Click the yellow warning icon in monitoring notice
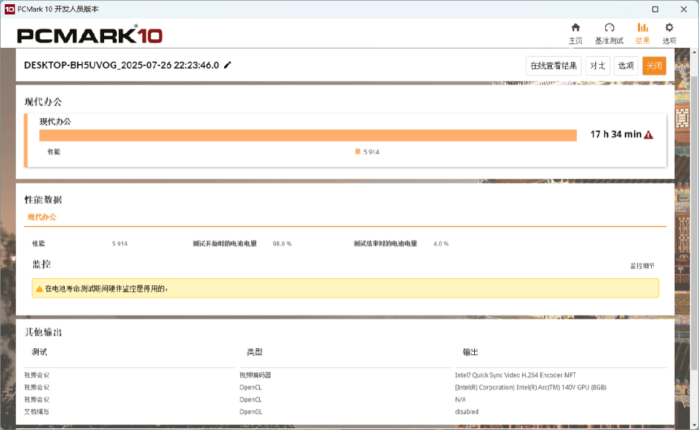The height and width of the screenshot is (430, 699). click(x=39, y=289)
